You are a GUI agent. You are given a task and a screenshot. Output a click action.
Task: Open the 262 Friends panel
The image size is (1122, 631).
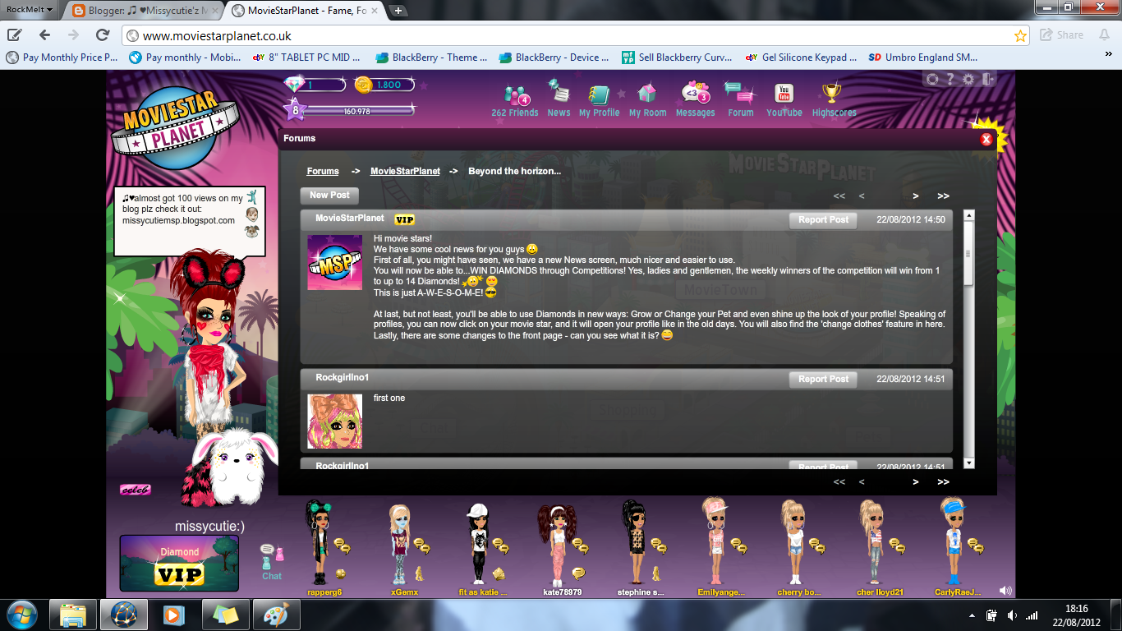tap(515, 99)
